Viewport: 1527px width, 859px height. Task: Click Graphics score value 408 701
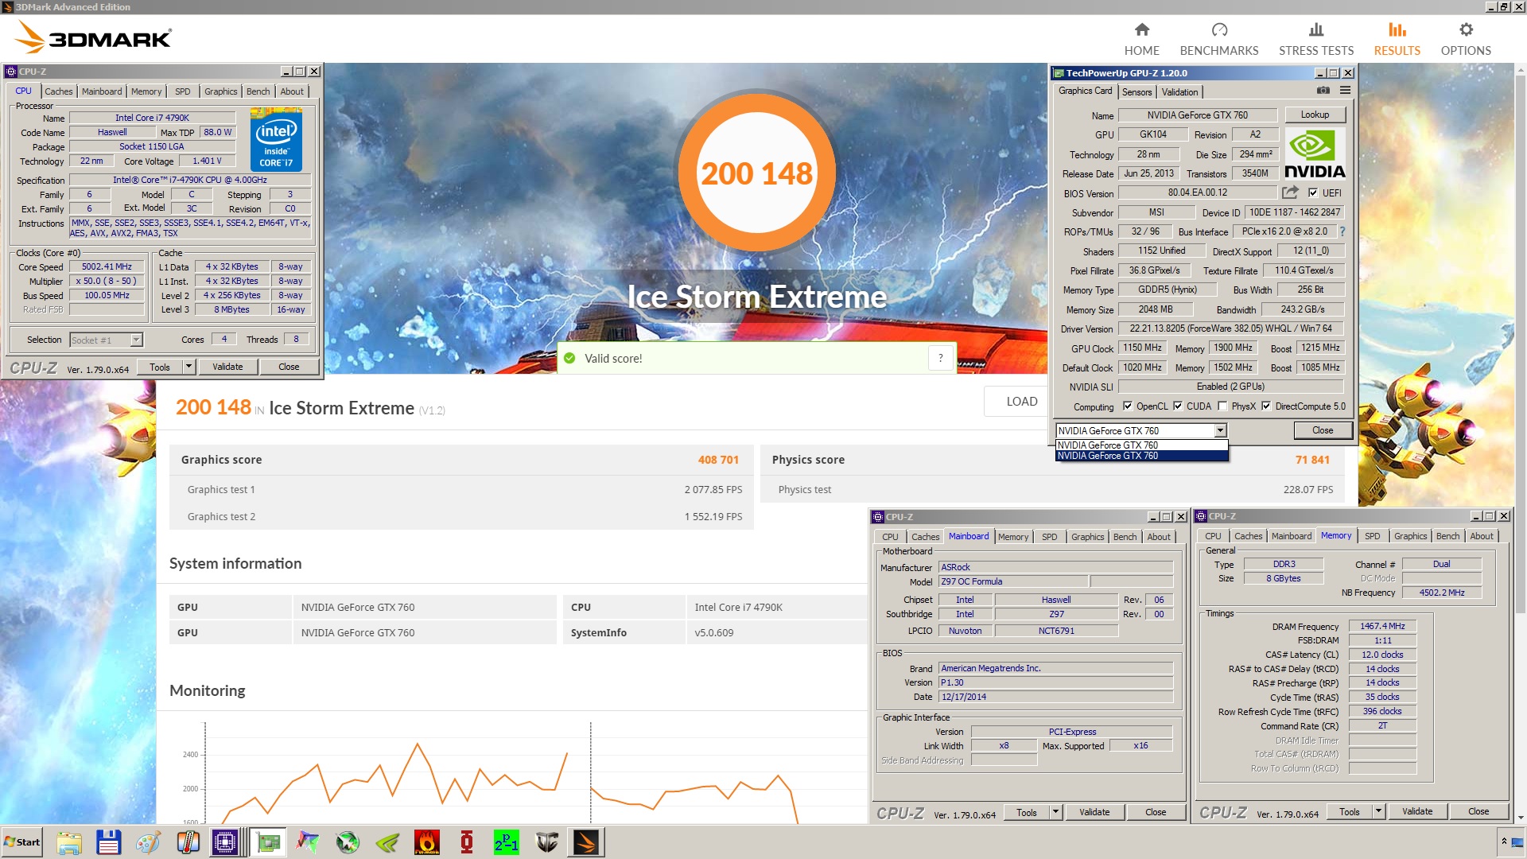tap(718, 460)
